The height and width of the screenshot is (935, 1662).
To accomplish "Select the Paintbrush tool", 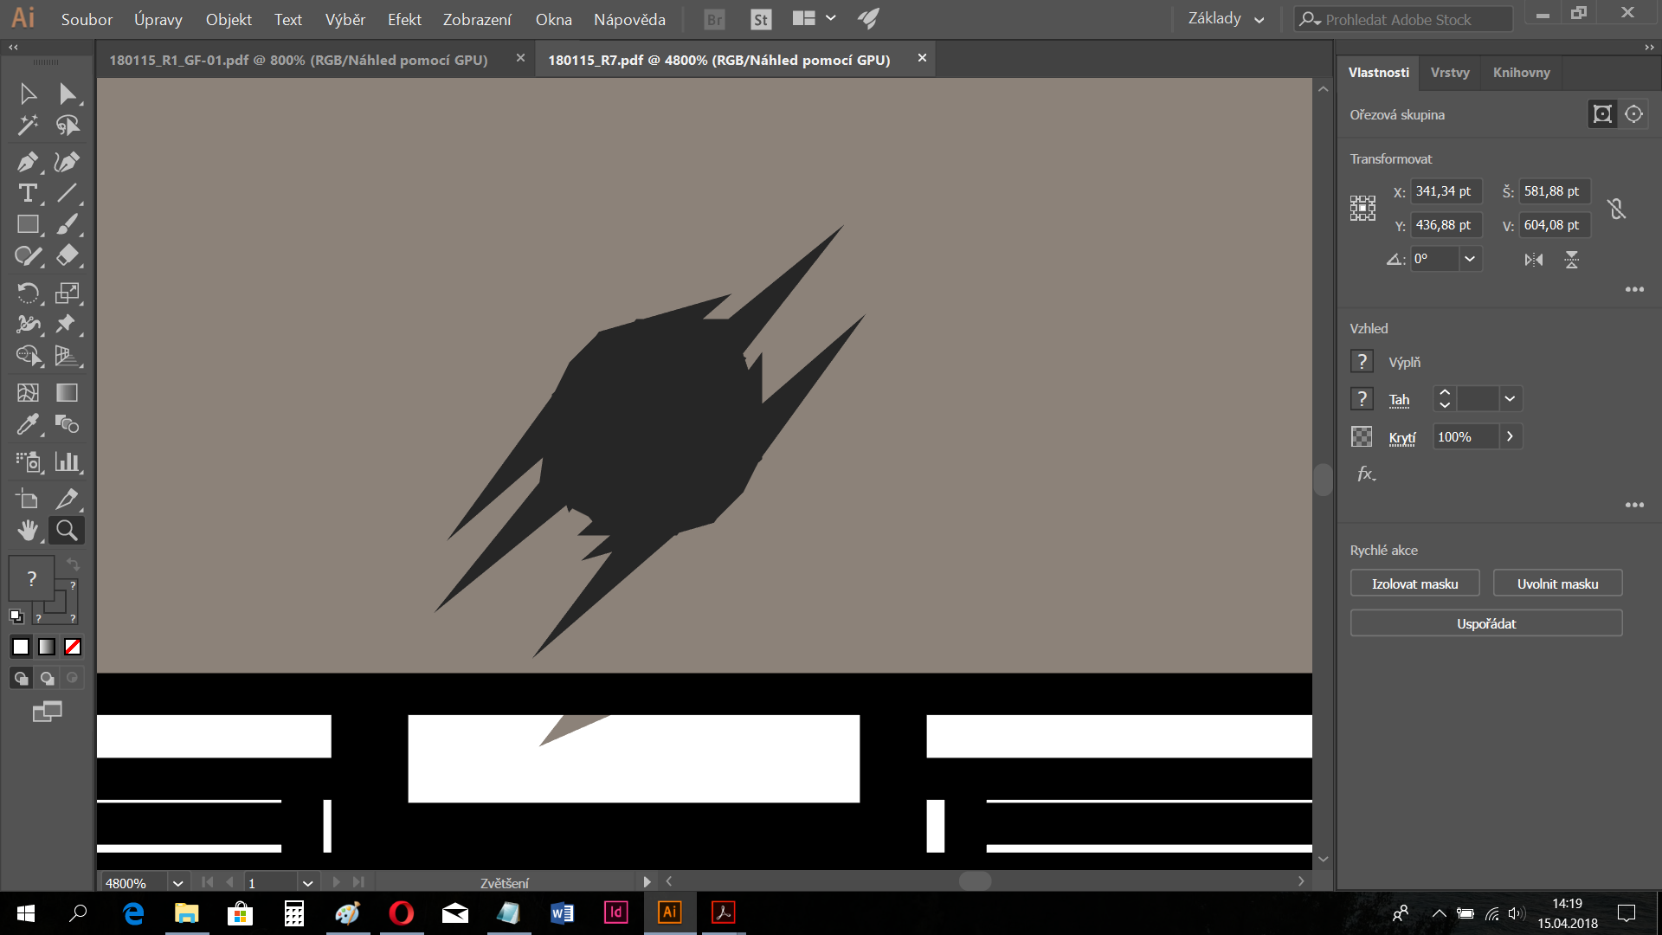I will [x=68, y=224].
